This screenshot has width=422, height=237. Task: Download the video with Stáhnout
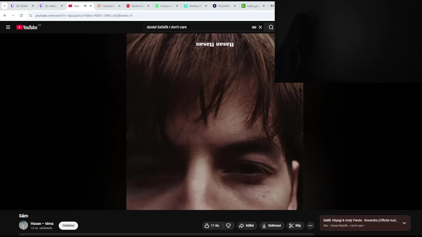[x=272, y=225]
